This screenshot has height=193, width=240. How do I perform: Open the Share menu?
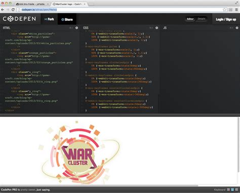[67, 19]
